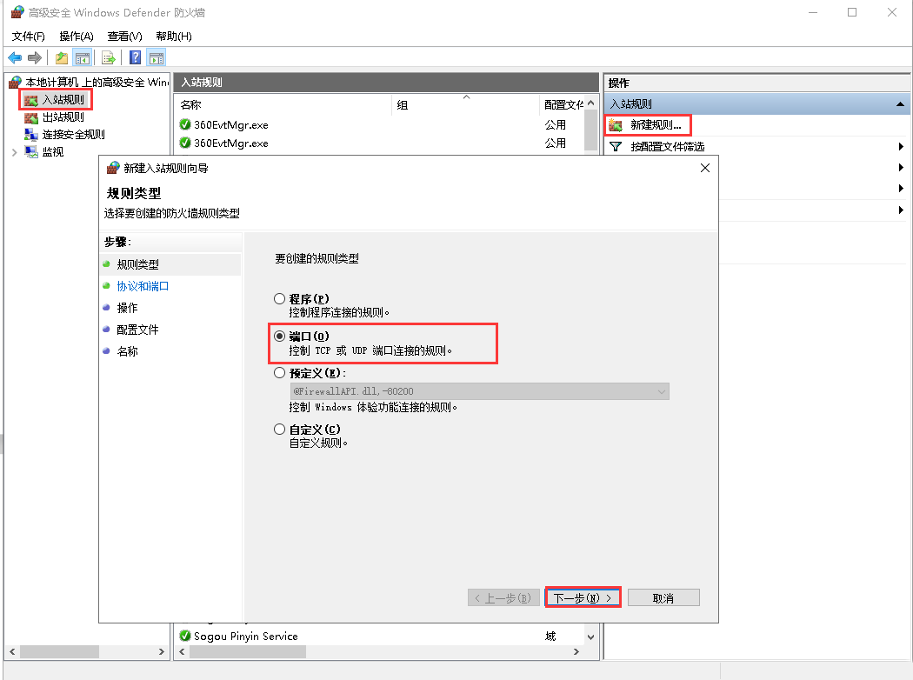Open the 文件(F) menu
913x680 pixels.
coord(28,37)
